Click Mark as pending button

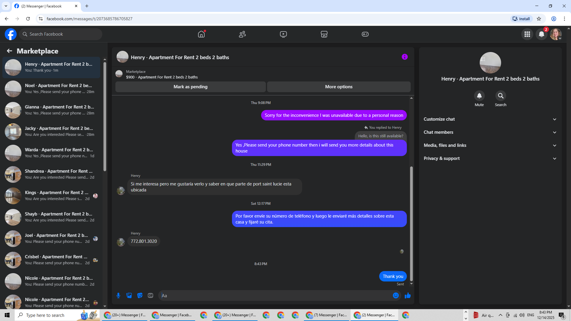click(190, 87)
